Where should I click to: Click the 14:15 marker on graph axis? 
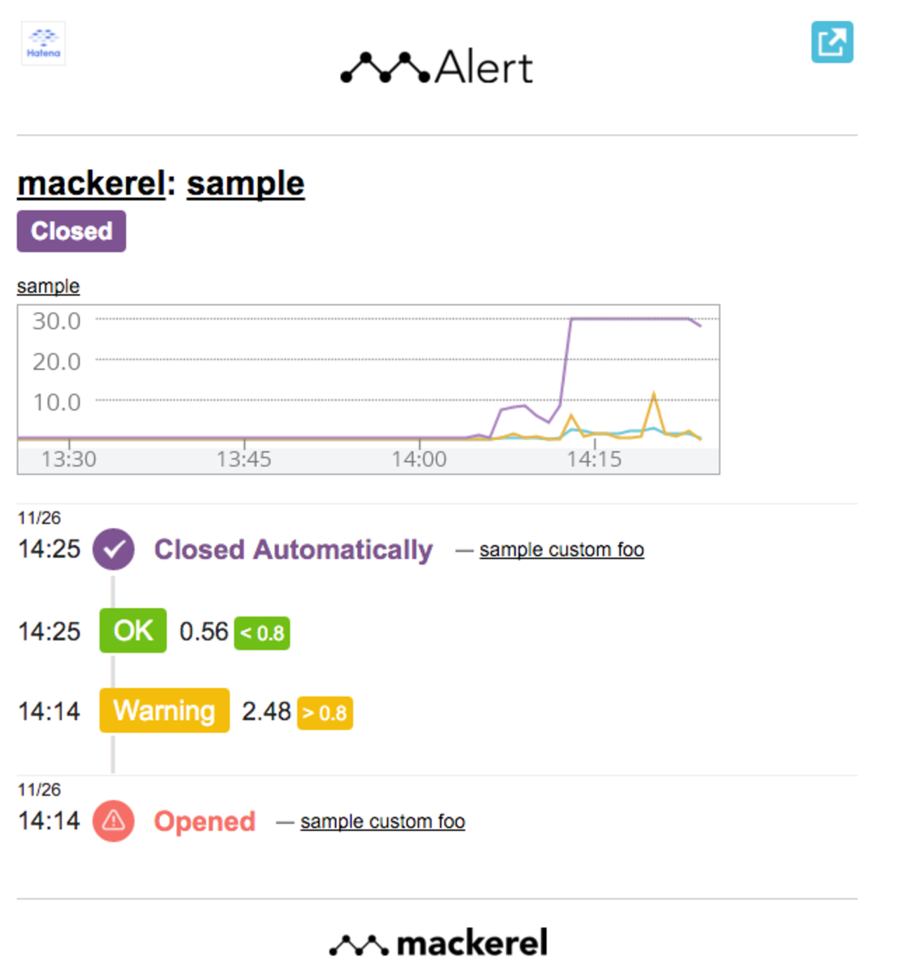[x=594, y=459]
